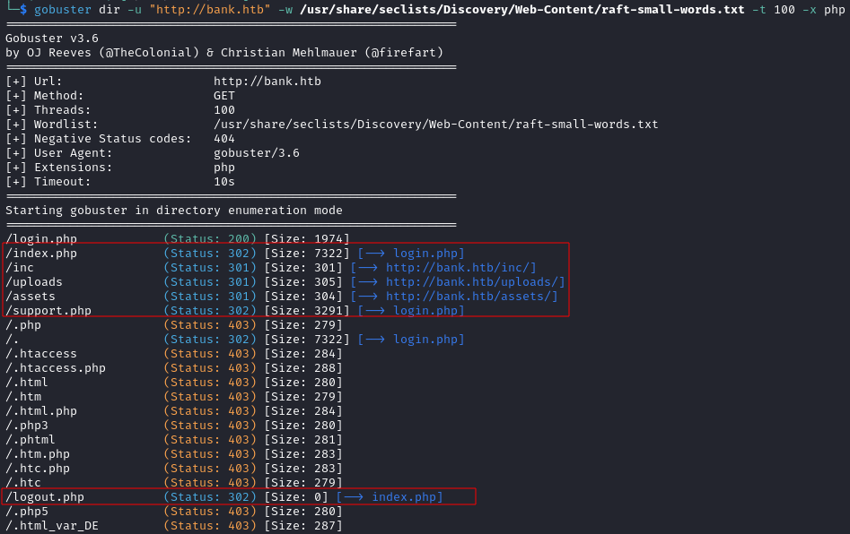The width and height of the screenshot is (850, 534).
Task: Click the /uploads directory entry
Action: (x=34, y=282)
